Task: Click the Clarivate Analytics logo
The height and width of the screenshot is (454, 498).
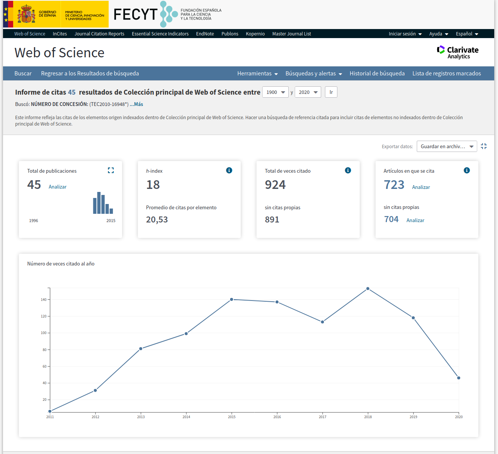Action: [x=458, y=52]
